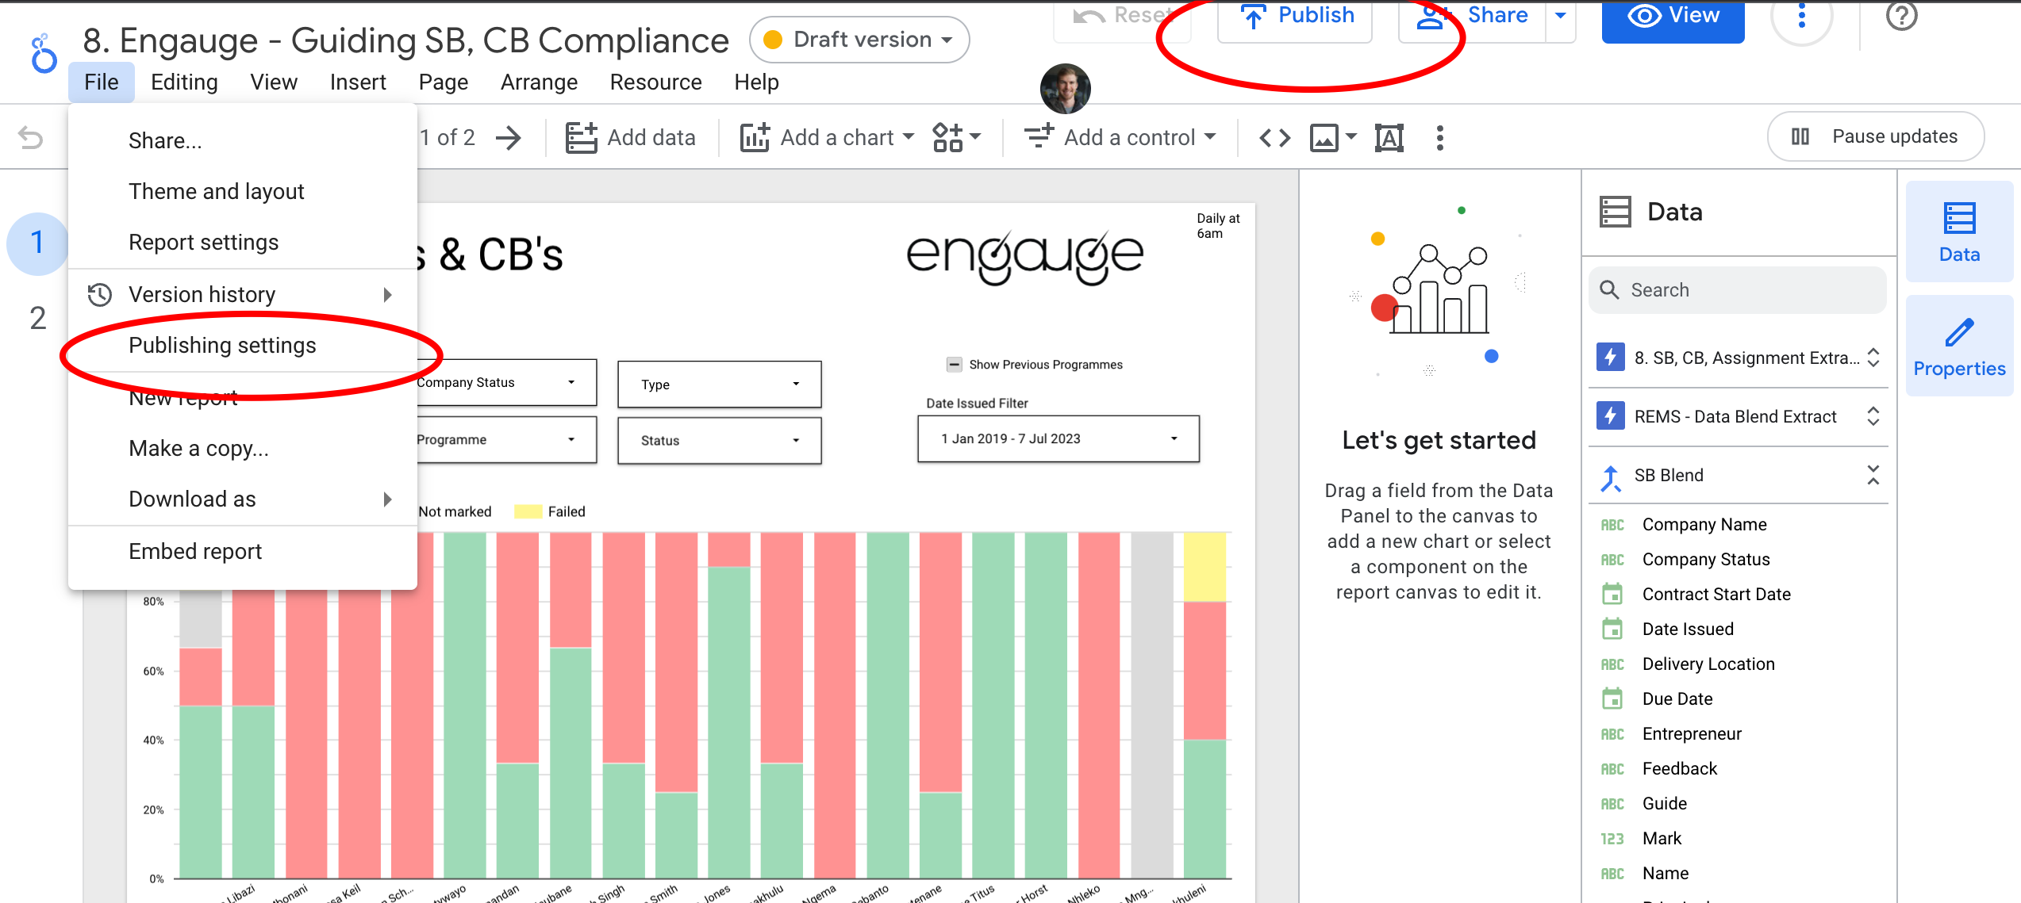Collapse the SB Blend data source
The height and width of the screenshot is (903, 2021).
(1873, 475)
